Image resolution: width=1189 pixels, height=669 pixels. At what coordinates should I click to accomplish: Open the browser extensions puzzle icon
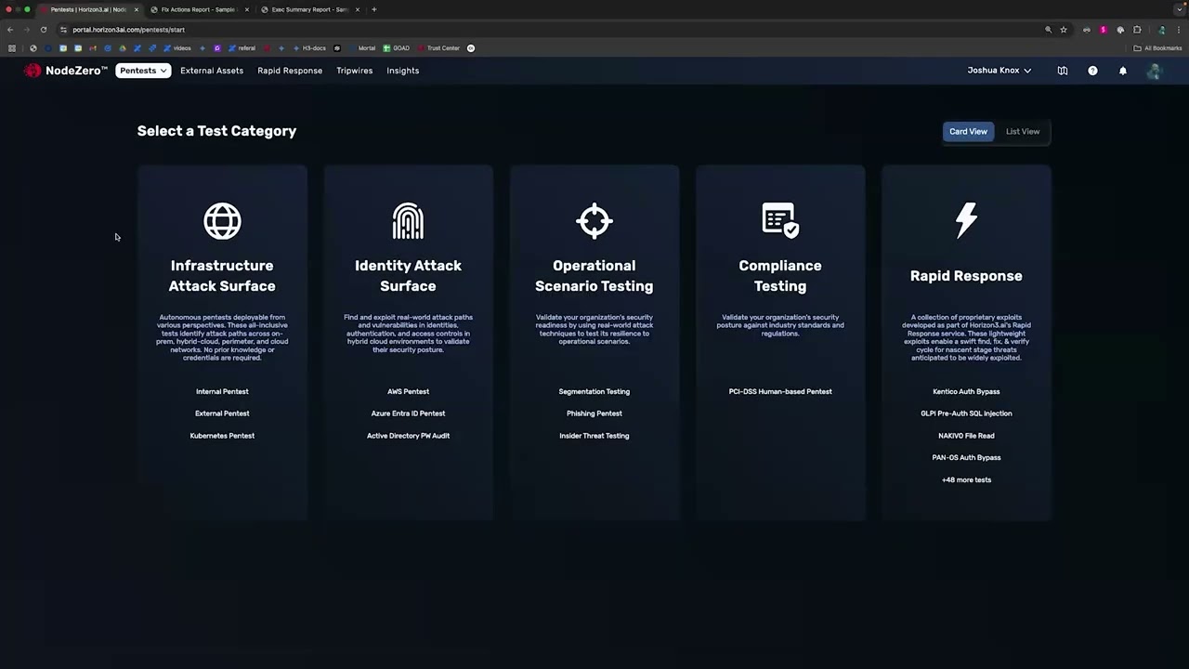pos(1137,30)
